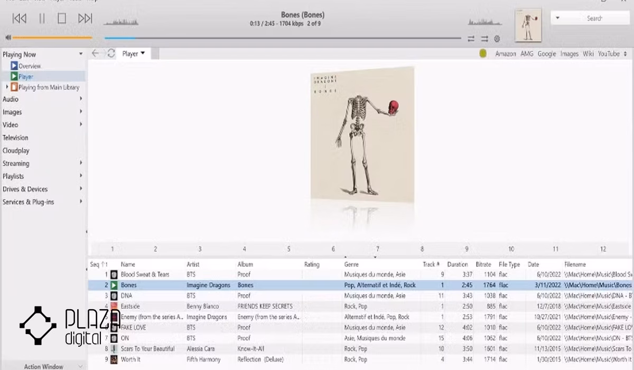The image size is (634, 370).
Task: Toggle shuffle mode icon
Action: coord(484,39)
